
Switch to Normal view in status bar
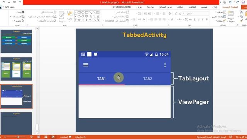tap(53, 137)
